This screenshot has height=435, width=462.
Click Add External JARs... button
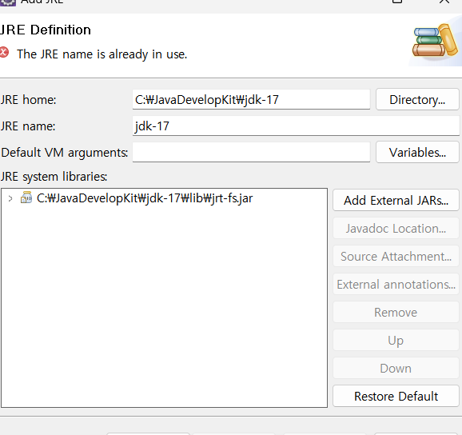(396, 201)
